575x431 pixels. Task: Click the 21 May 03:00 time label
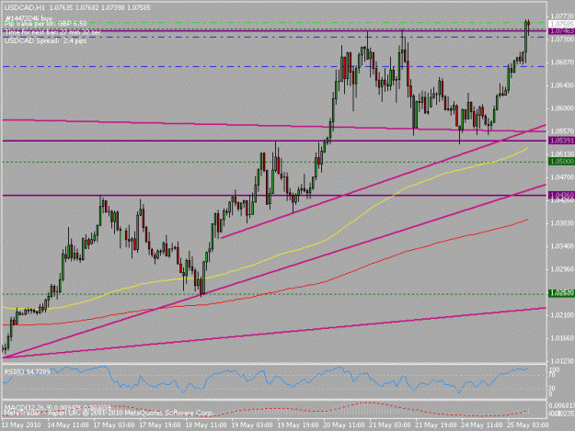[x=389, y=425]
